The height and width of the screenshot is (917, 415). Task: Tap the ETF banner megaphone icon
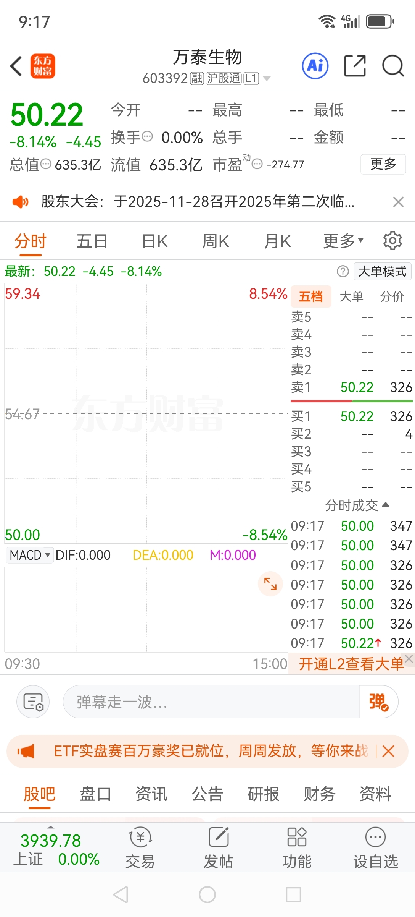[x=26, y=751]
